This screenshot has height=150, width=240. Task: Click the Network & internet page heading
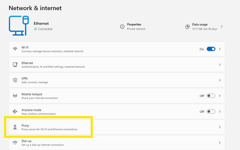[x=35, y=8]
